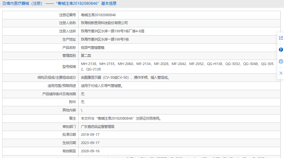Click production address 珠海市香洲区水岸一路199号1栋
The image size is (284, 158).
(105, 39)
